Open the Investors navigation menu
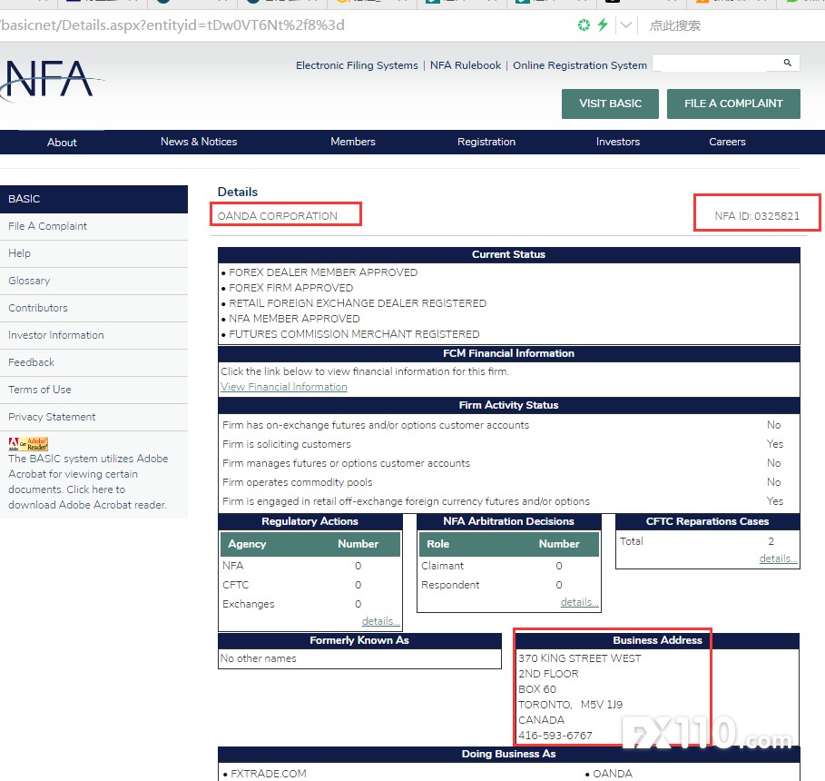The height and width of the screenshot is (781, 825). tap(617, 142)
